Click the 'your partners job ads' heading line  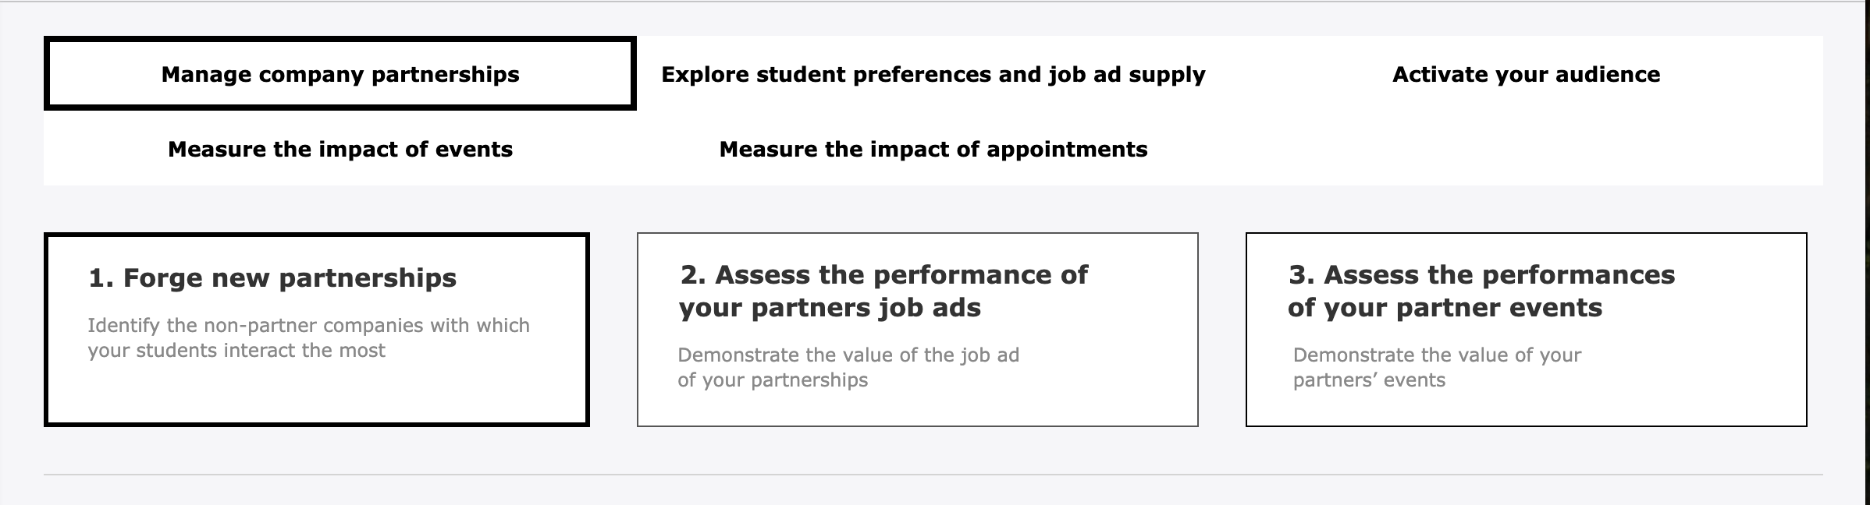[830, 307]
